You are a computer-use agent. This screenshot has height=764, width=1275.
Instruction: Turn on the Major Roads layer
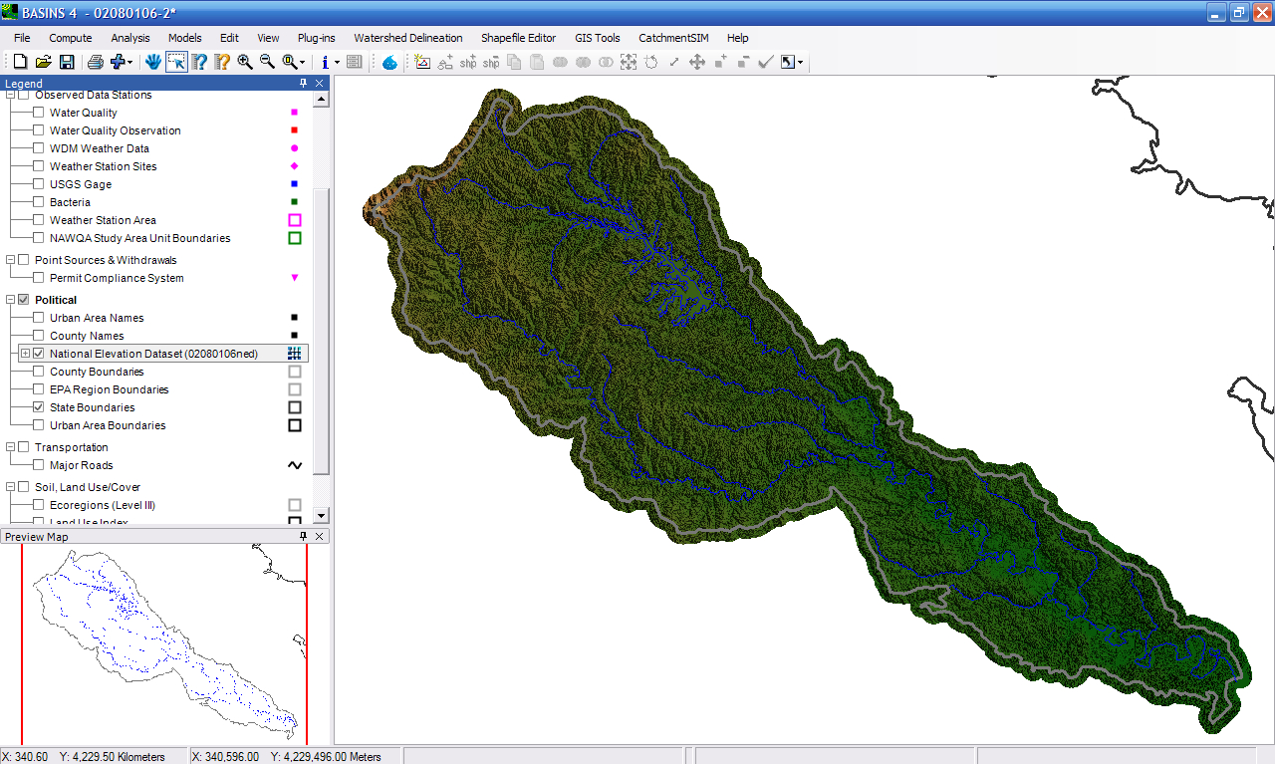click(38, 465)
